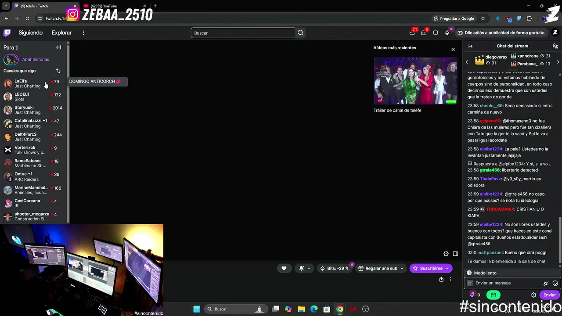Open the chat community users icon
562x316 pixels.
555,46
